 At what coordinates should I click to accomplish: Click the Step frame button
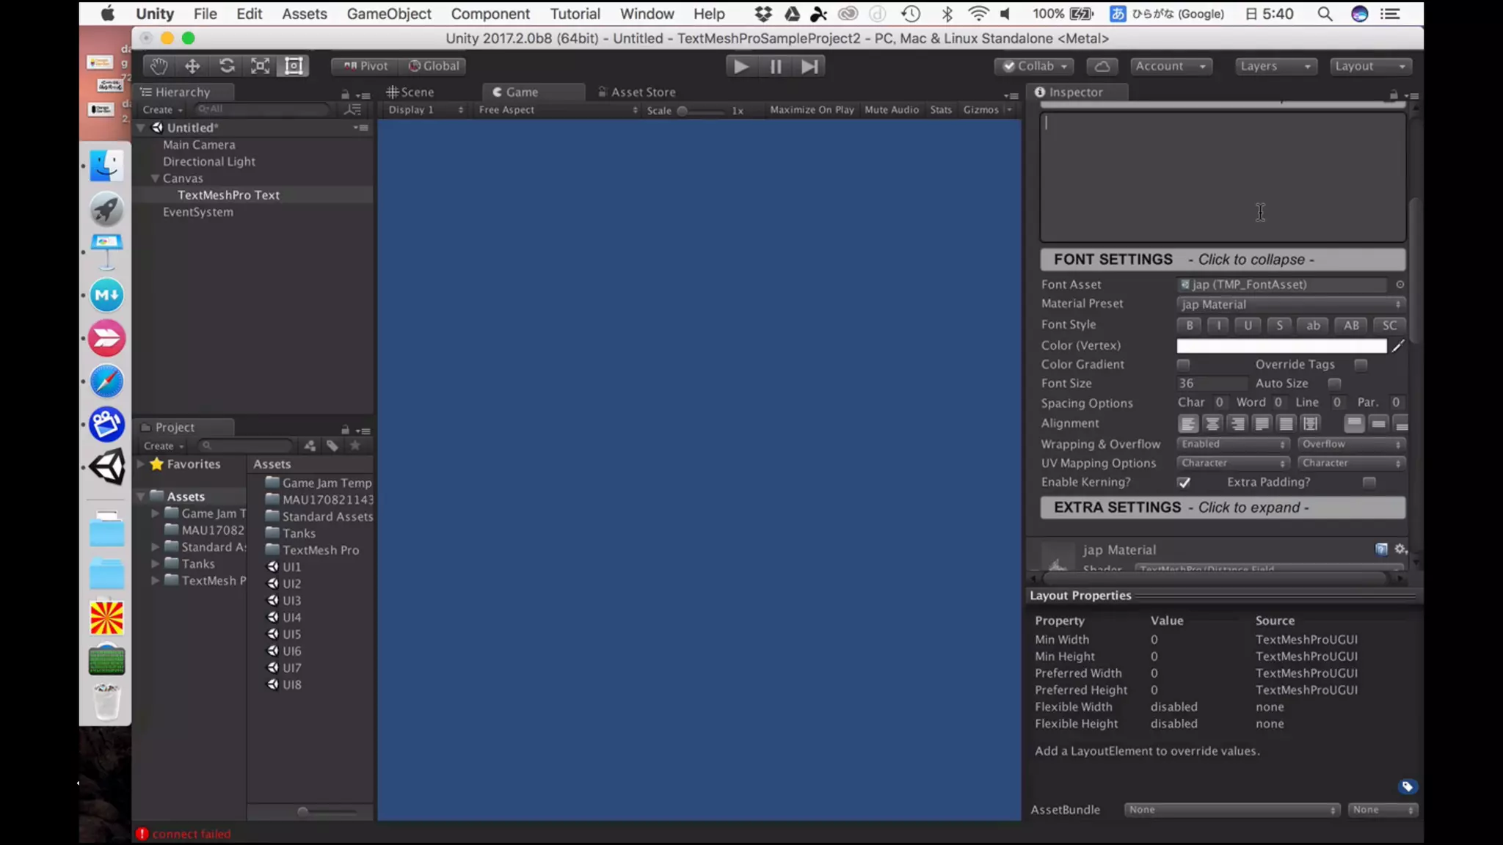(809, 66)
